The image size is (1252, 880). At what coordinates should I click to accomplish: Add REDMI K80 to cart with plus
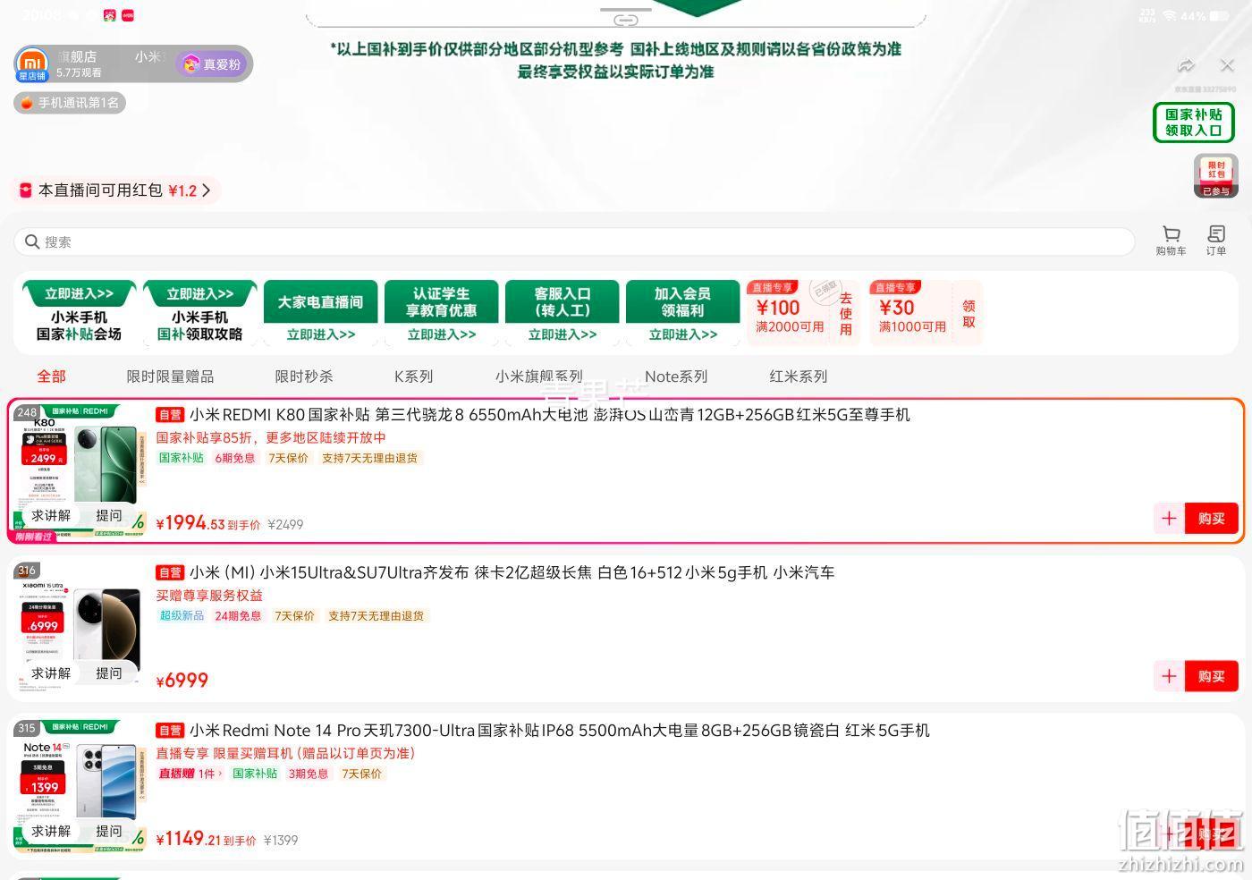pyautogui.click(x=1169, y=518)
